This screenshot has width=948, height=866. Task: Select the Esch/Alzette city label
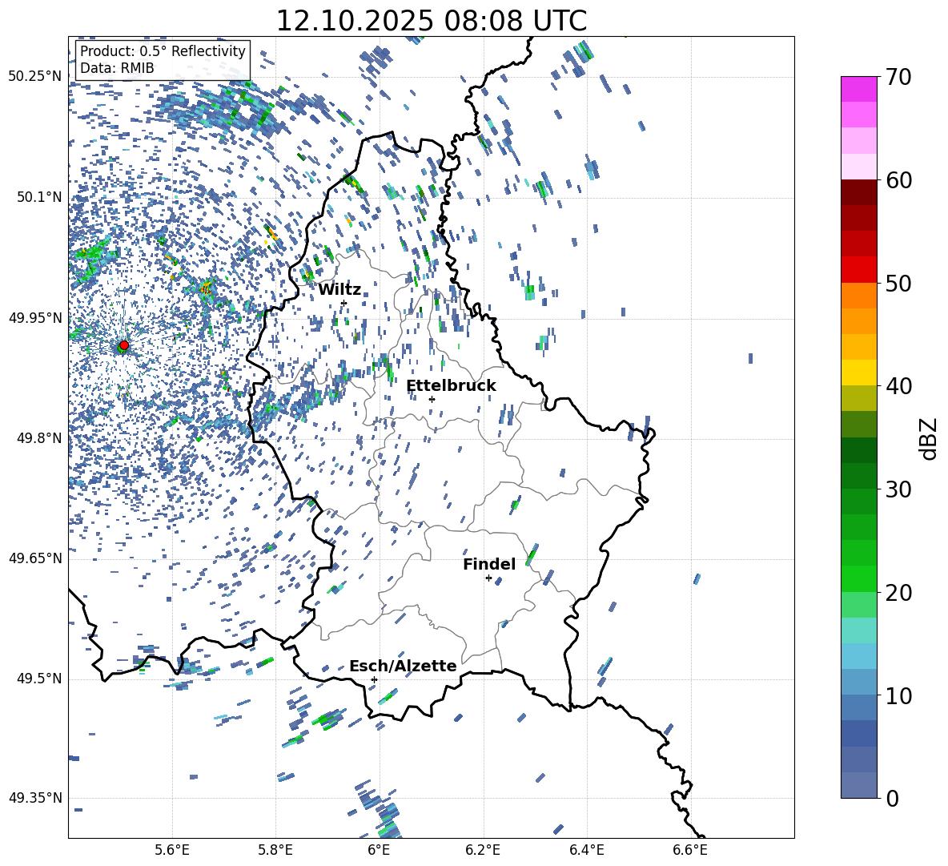coord(402,666)
